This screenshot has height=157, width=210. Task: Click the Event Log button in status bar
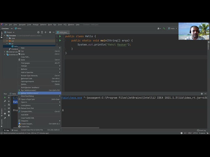[x=201, y=131]
